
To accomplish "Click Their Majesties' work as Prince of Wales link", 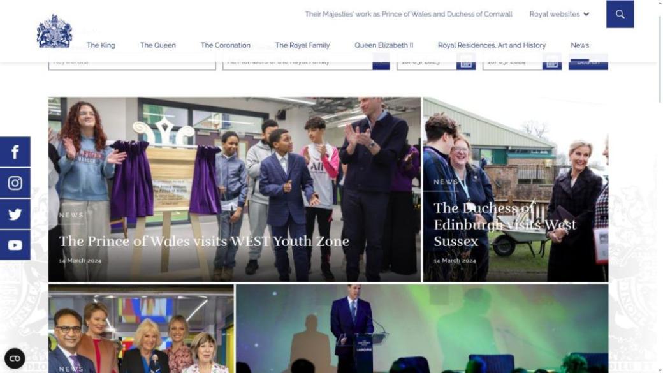I will coord(409,15).
